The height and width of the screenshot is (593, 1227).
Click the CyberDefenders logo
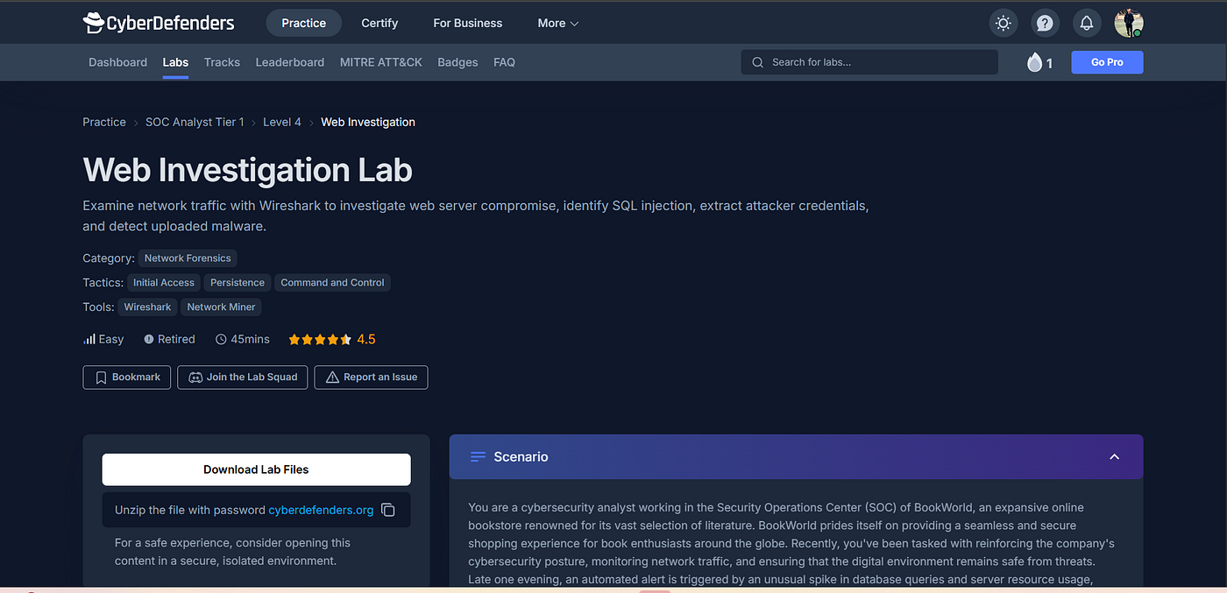159,23
